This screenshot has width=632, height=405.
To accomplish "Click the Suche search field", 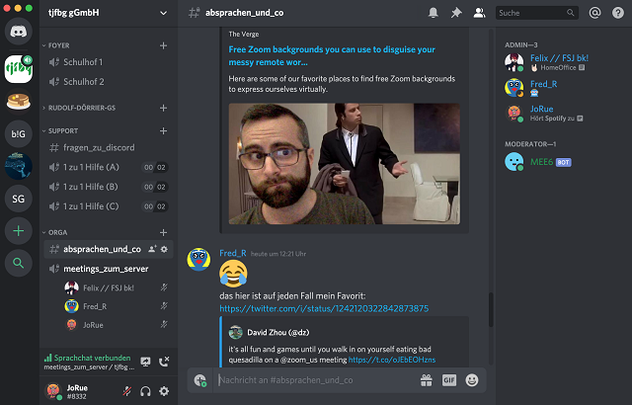I will pos(537,13).
